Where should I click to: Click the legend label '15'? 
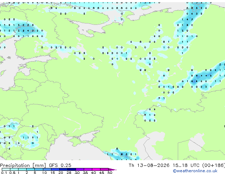click(x=53, y=173)
